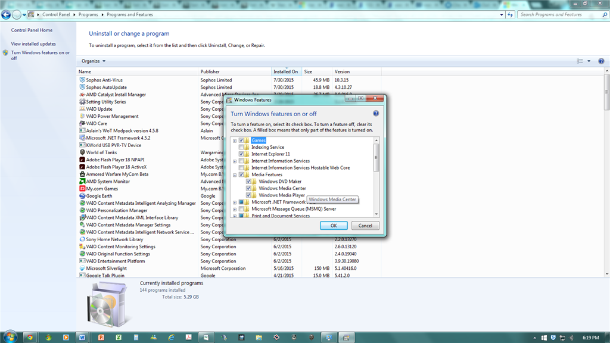The height and width of the screenshot is (343, 610).
Task: Open the Programs and Features help icon
Action: tap(601, 61)
